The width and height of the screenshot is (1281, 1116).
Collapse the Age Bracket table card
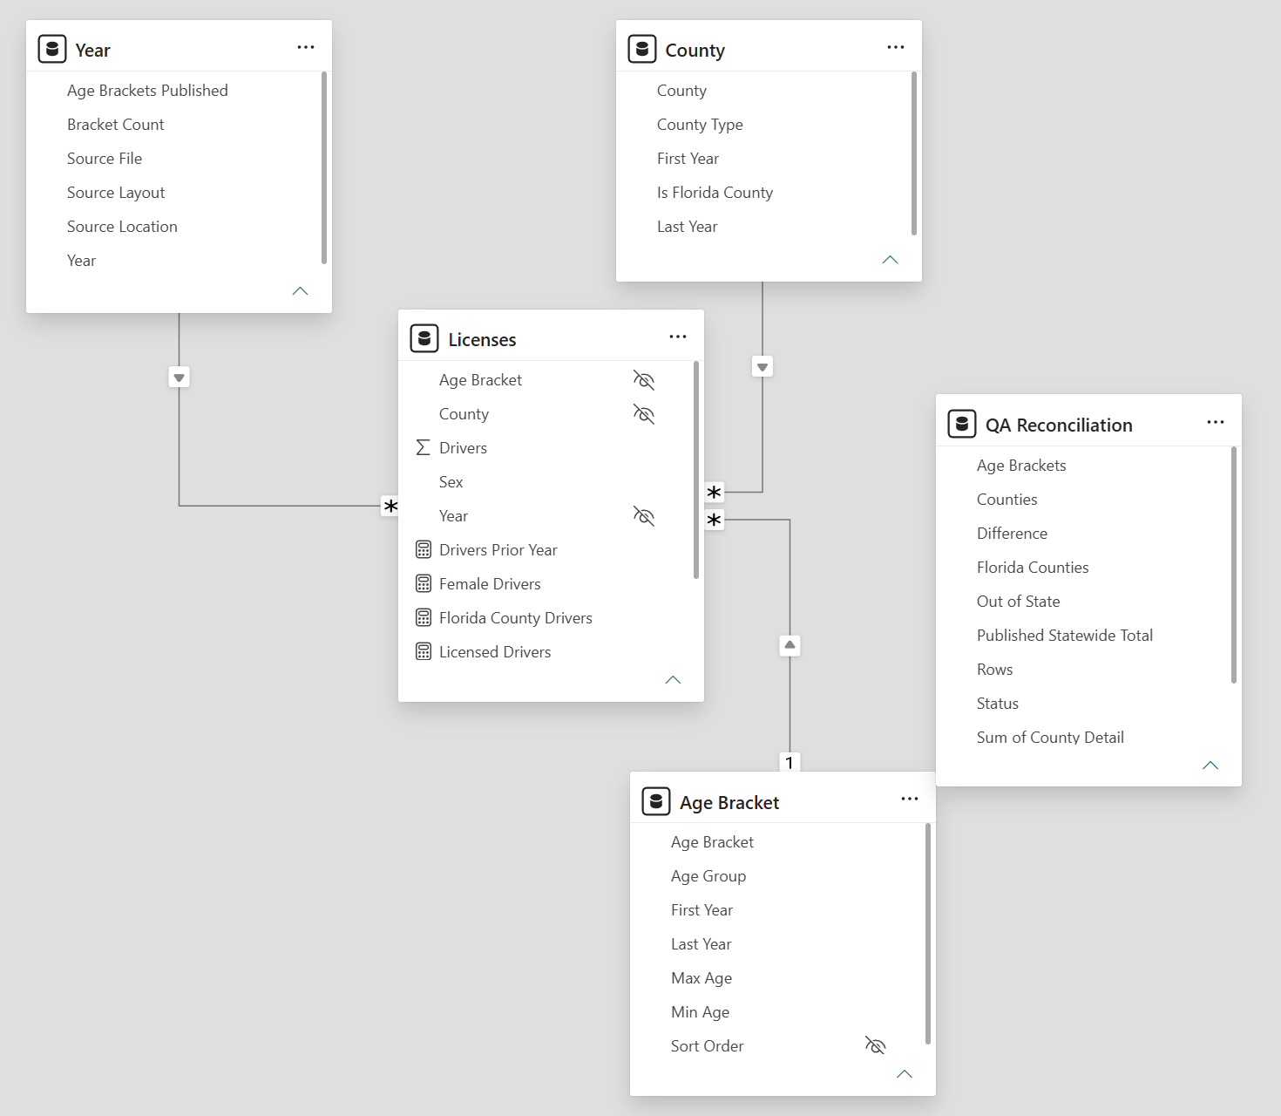point(905,1074)
